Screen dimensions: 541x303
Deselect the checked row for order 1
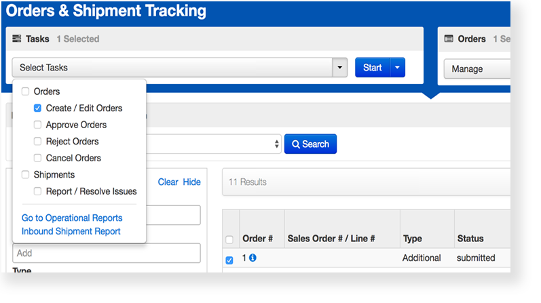click(x=229, y=260)
